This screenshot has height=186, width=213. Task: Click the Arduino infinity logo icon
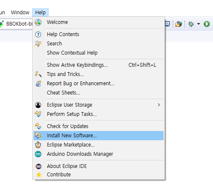point(38,154)
